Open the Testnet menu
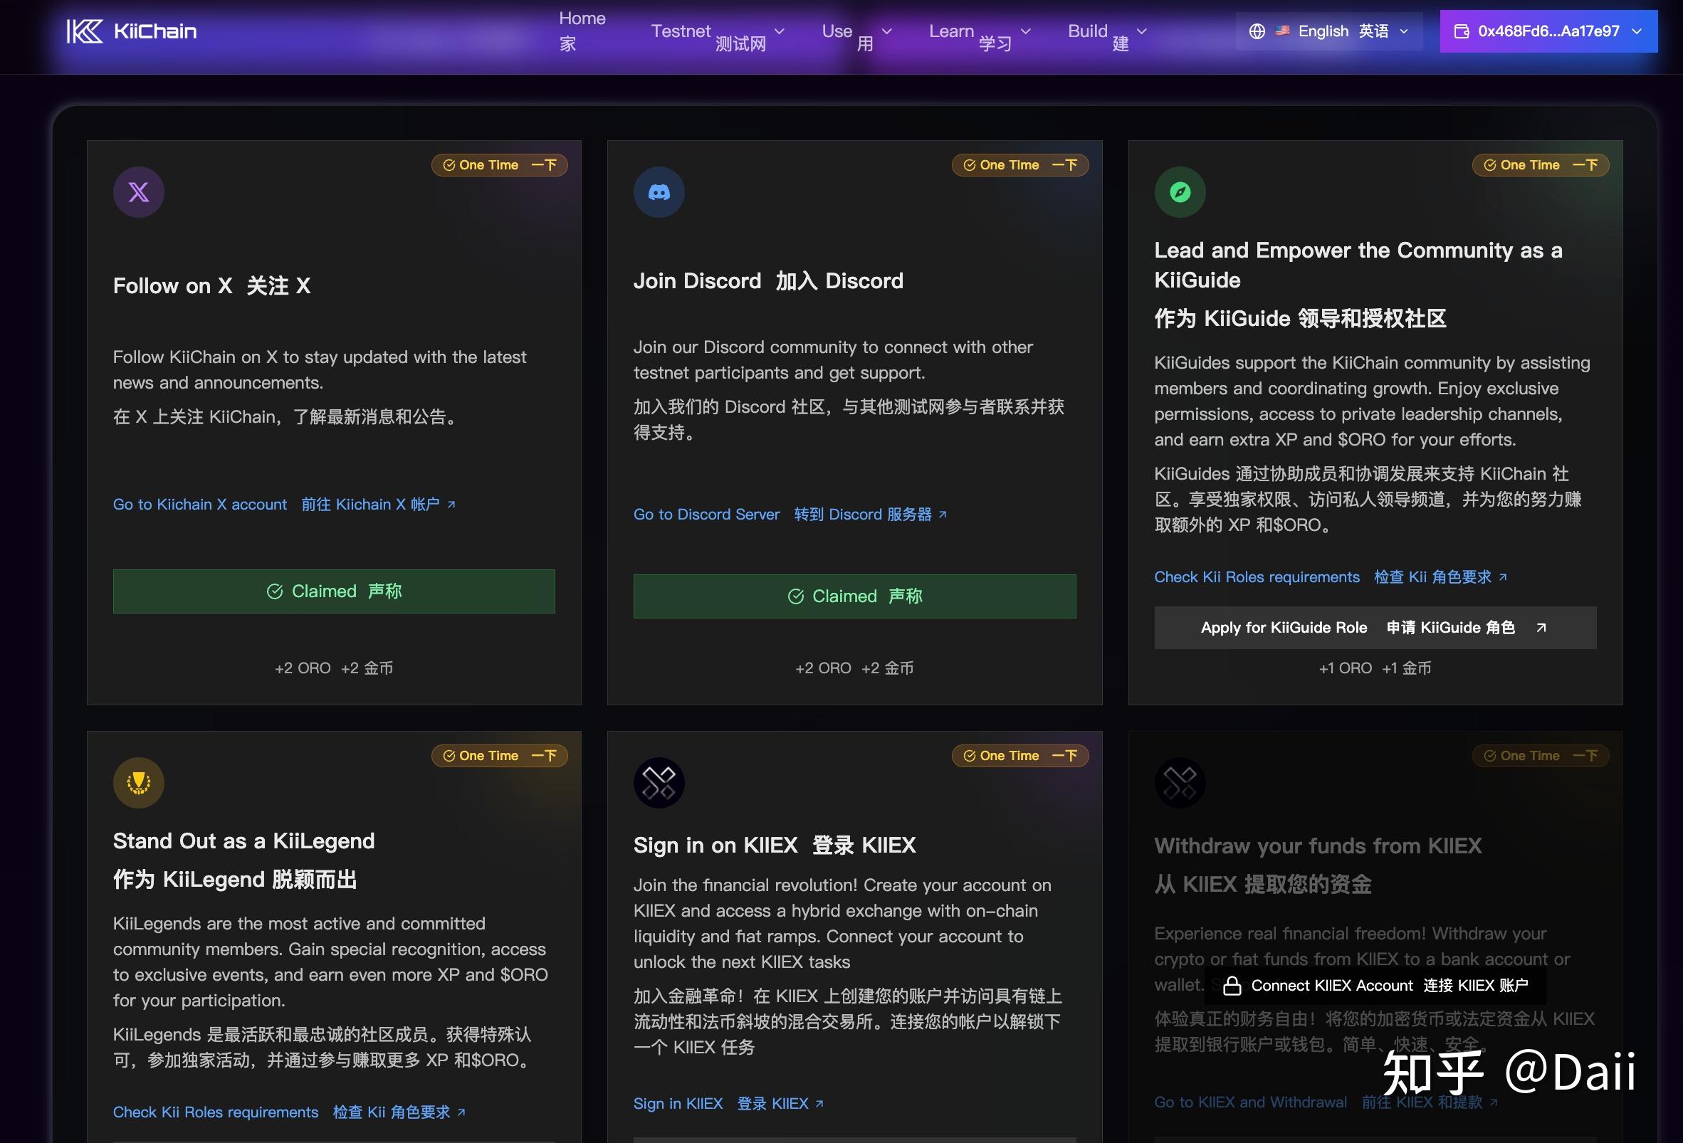This screenshot has width=1683, height=1143. tap(708, 31)
